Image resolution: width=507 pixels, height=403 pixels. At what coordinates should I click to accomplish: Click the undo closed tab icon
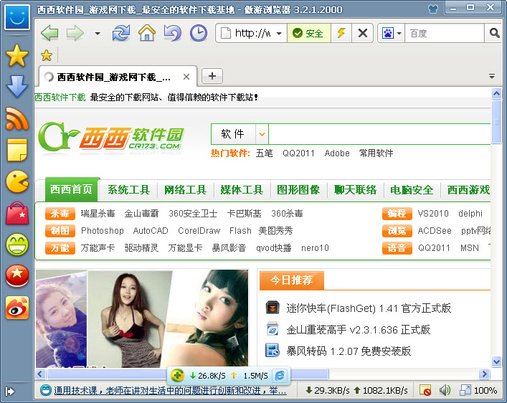coord(173,33)
